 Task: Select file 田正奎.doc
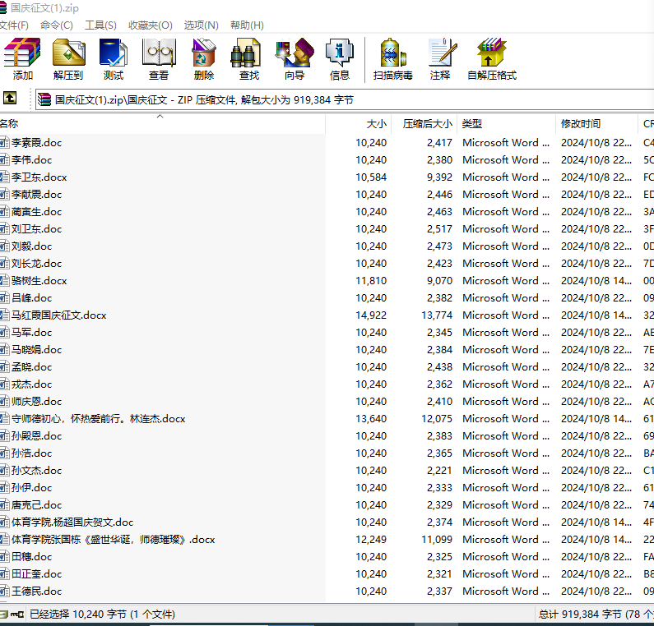36,574
